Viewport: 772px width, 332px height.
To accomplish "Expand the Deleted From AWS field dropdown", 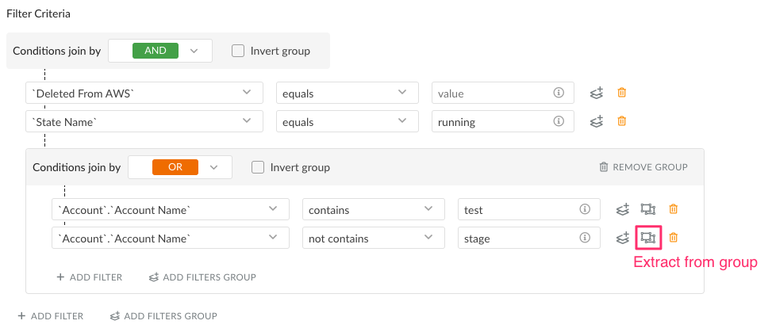I will point(144,93).
